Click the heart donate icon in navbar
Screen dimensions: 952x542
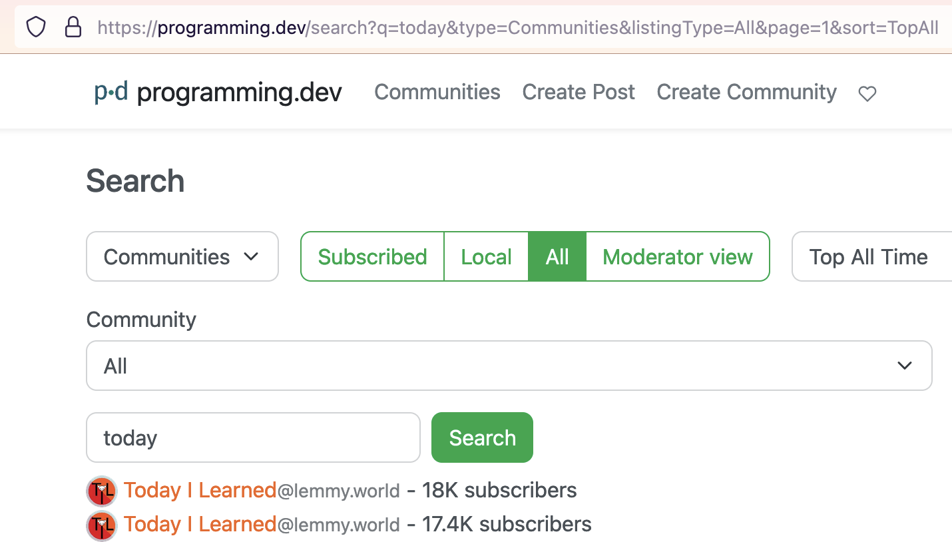pos(867,94)
